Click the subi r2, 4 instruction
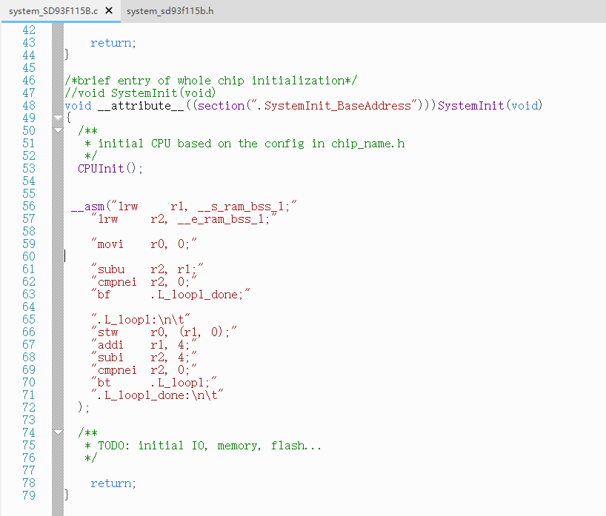606x516 pixels. click(x=144, y=358)
